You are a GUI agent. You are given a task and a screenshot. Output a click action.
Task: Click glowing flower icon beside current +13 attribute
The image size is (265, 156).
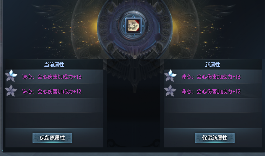click(x=11, y=76)
